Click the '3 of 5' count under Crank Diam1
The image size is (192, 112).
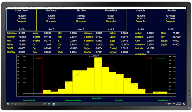tap(22, 29)
